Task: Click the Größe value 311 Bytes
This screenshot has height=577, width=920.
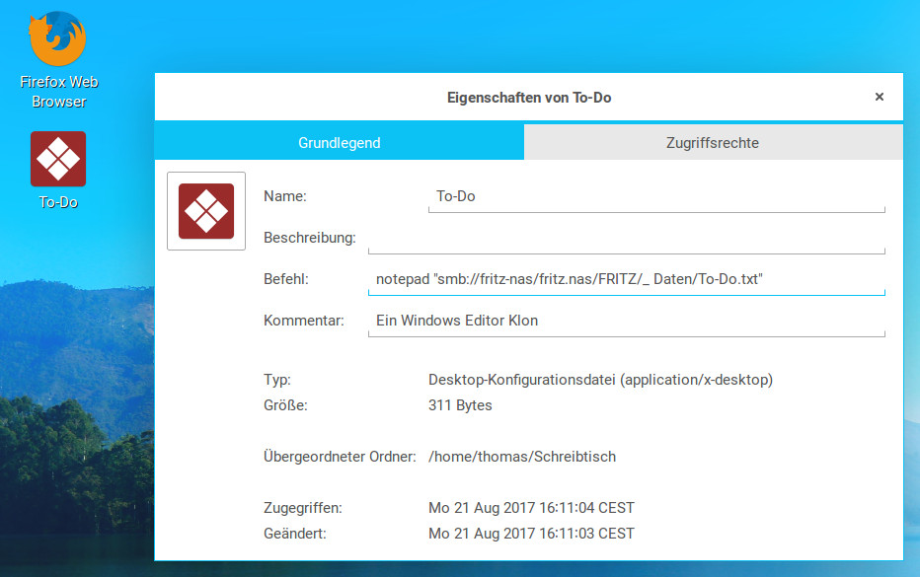Action: [x=460, y=405]
